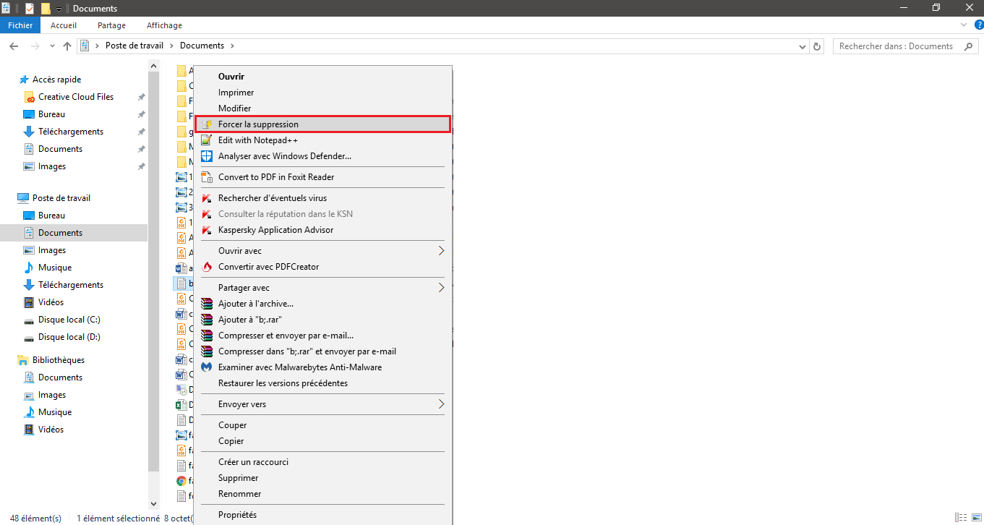This screenshot has width=984, height=525.
Task: Switch to details view icon in status bar
Action: click(960, 518)
